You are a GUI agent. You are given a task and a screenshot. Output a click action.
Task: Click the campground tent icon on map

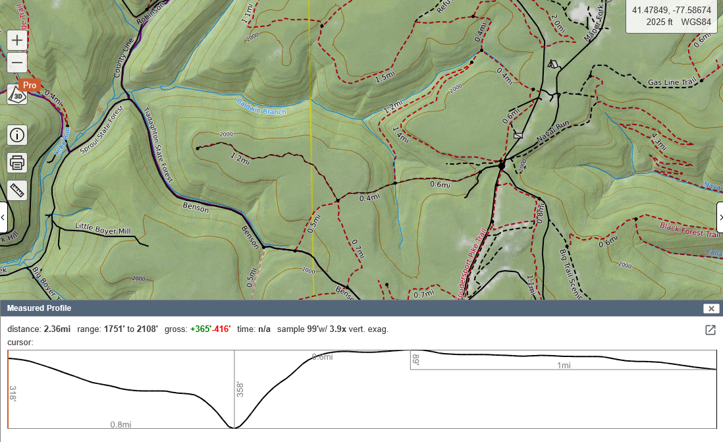[x=553, y=64]
